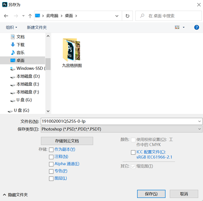203x201 pixels.
Task: Open the address bar history dropdown
Action: click(x=117, y=16)
